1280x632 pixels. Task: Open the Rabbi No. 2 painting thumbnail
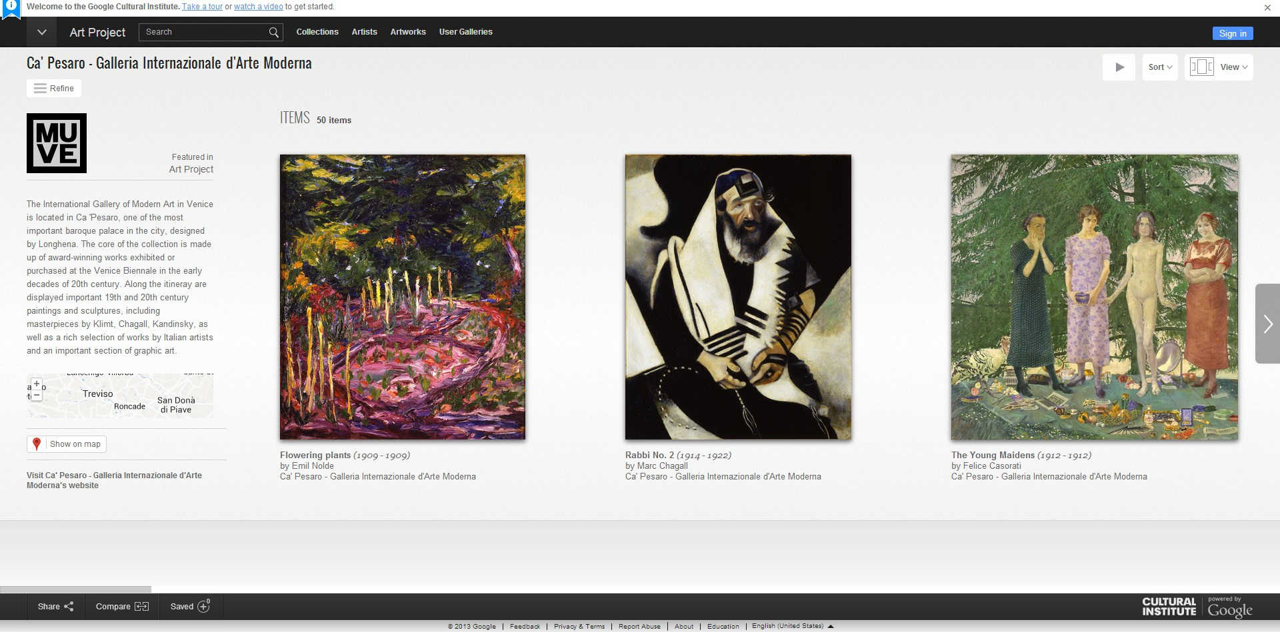(738, 297)
